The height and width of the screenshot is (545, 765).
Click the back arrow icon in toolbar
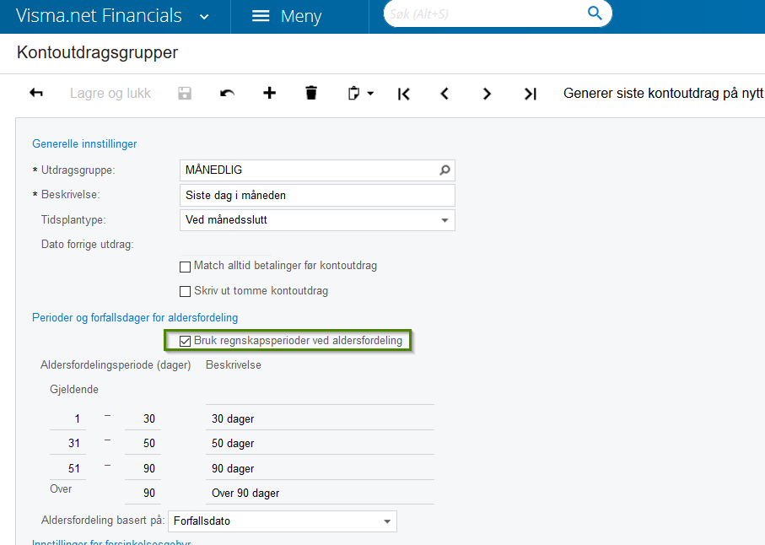[36, 93]
